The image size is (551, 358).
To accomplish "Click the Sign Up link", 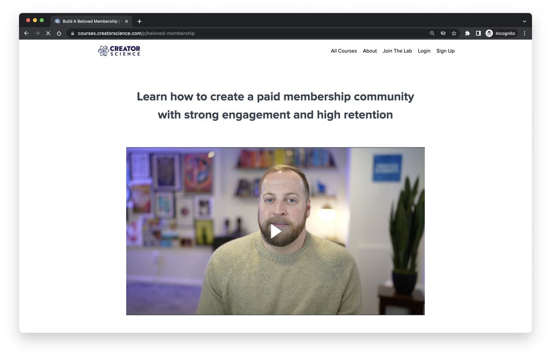I will (445, 50).
